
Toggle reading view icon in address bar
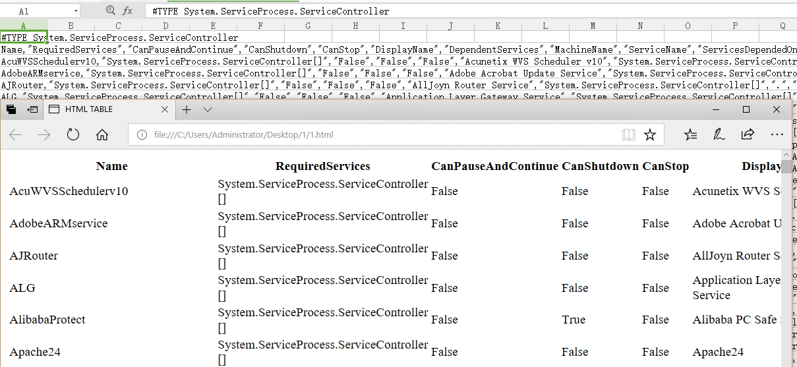pyautogui.click(x=629, y=134)
